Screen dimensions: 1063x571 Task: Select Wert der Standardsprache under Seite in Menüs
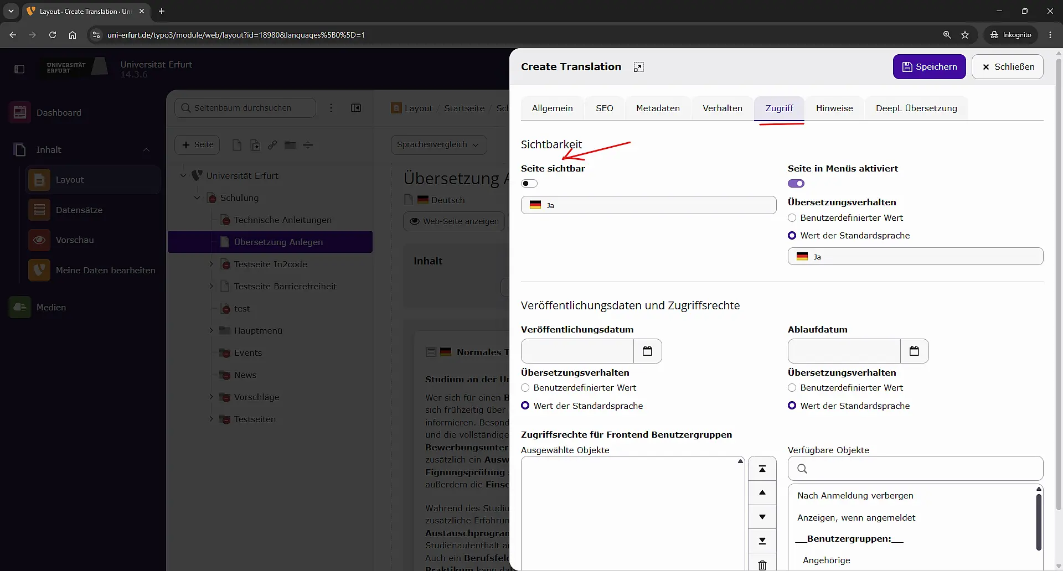pos(792,236)
